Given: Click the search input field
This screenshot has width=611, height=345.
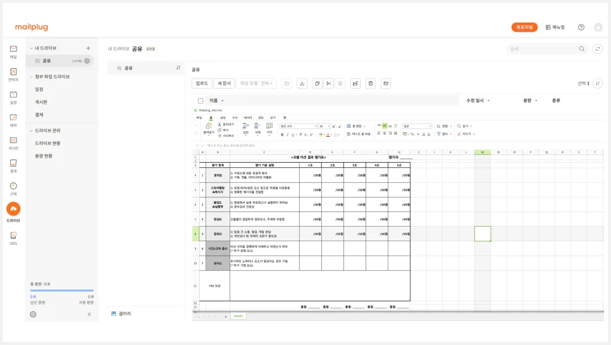Looking at the screenshot, I should click(543, 49).
